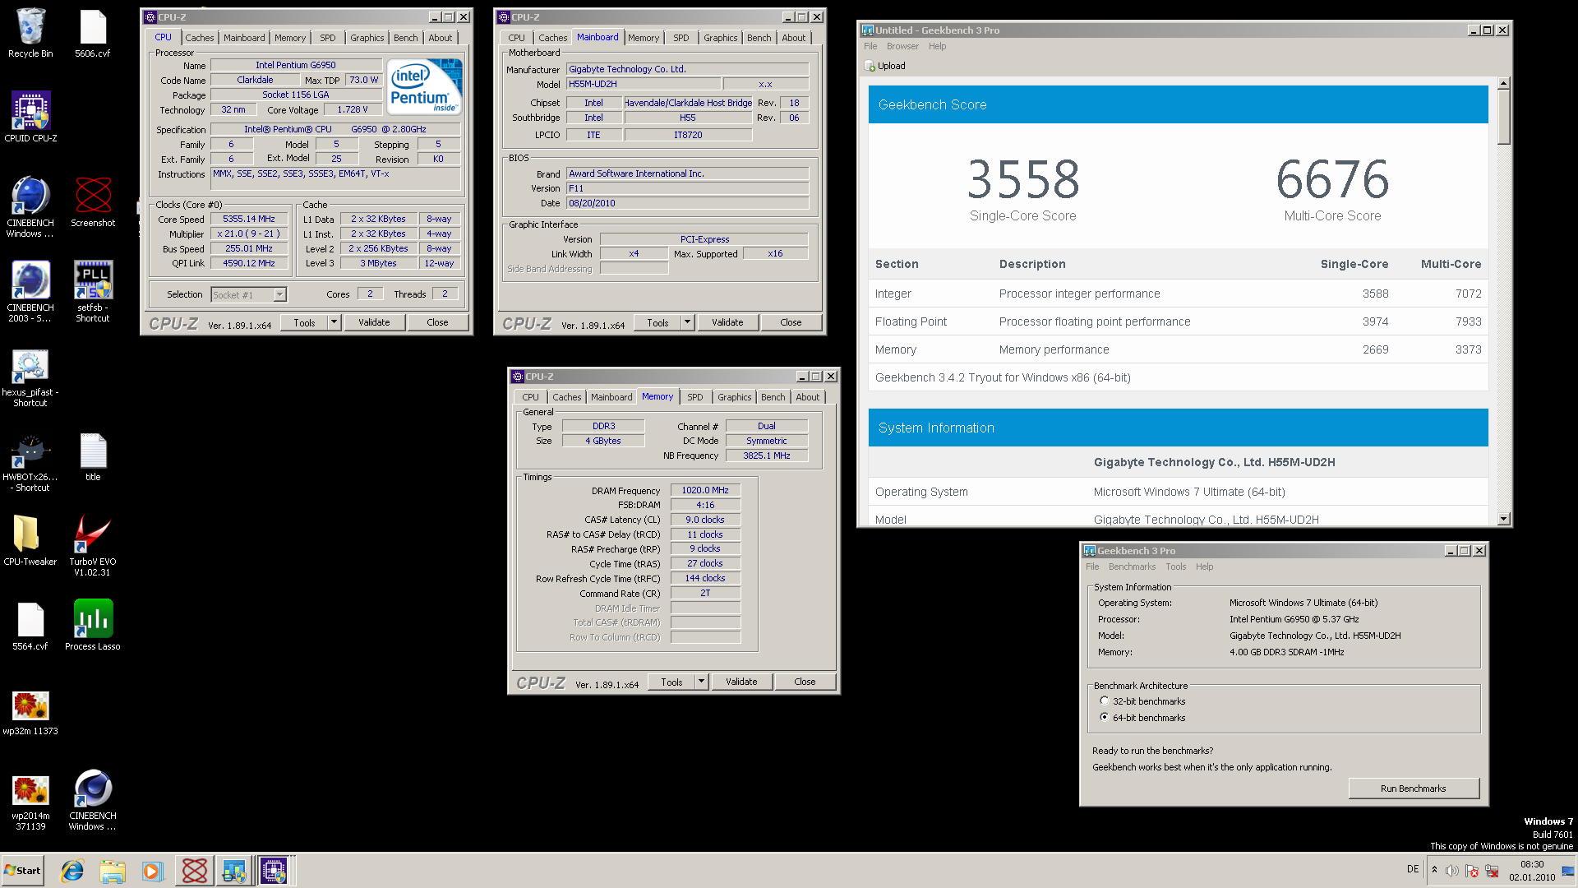This screenshot has height=888, width=1578.
Task: Click the red X screenshot tool taskbar icon
Action: coord(195,871)
